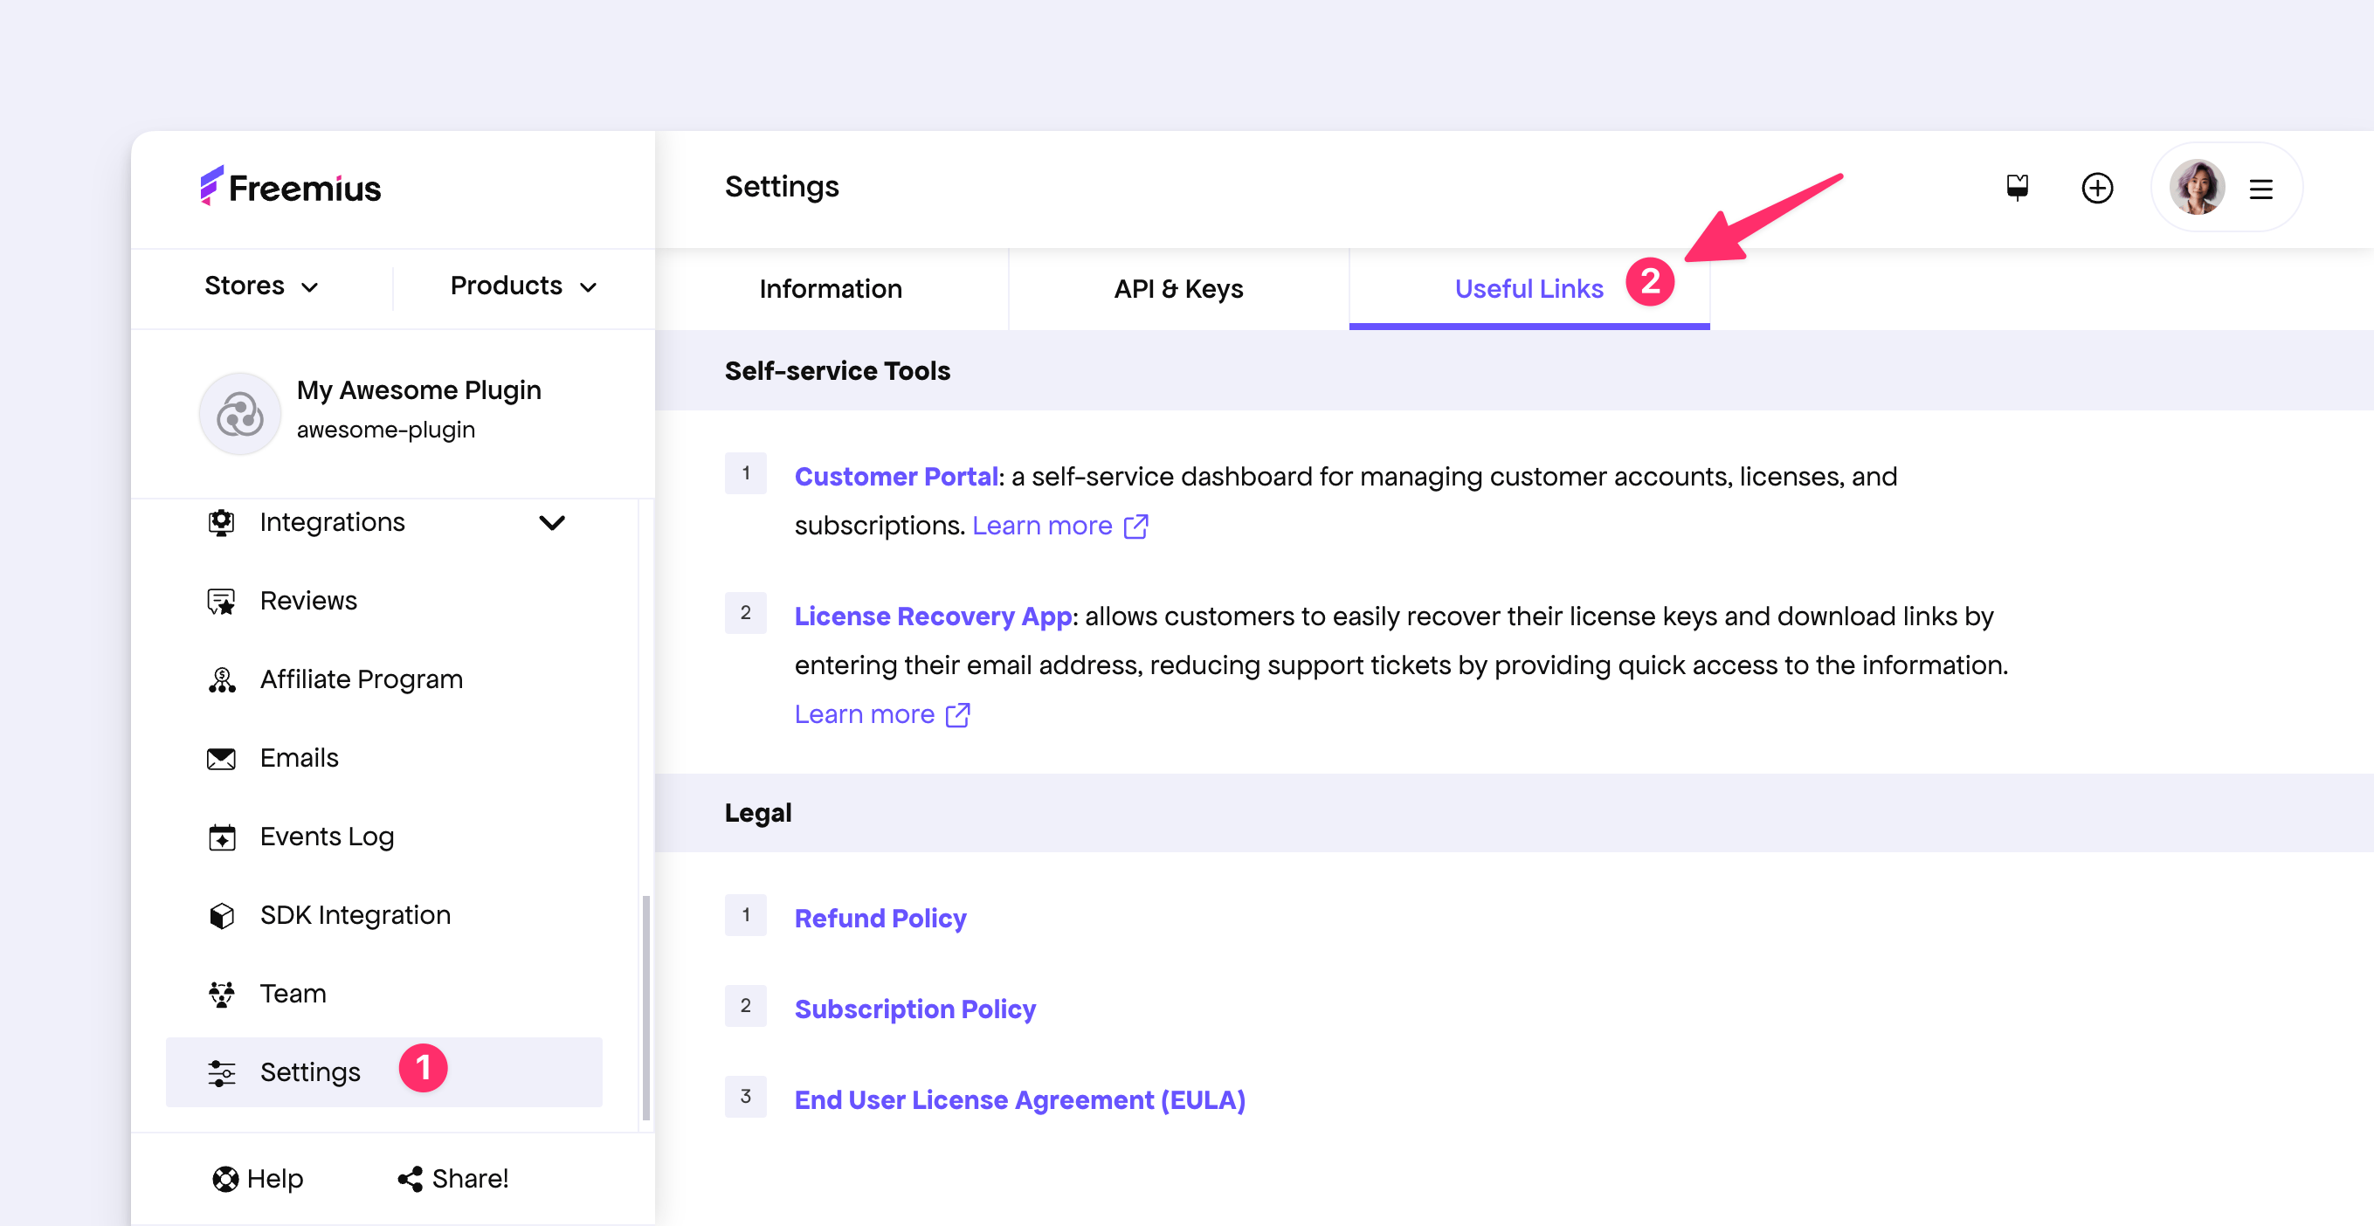This screenshot has width=2374, height=1226.
Task: Open Affiliate Program from sidebar icon
Action: click(221, 679)
